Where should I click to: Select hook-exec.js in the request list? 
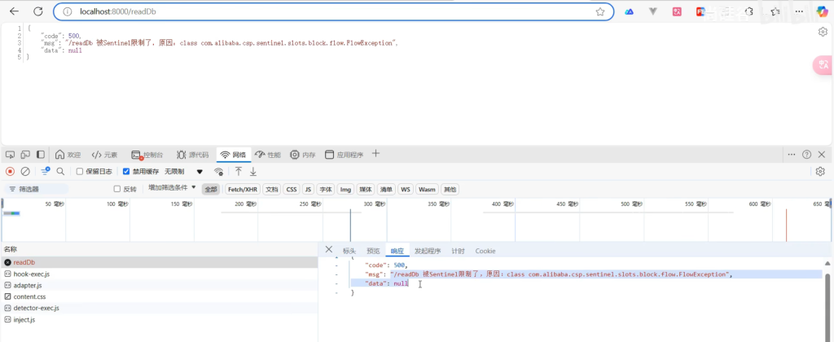[32, 274]
